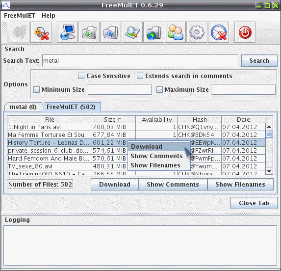
Task: Open the computer and globe status panel
Action: pos(67,32)
